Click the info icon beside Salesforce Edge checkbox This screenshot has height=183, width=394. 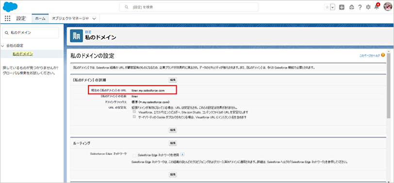click(182, 154)
